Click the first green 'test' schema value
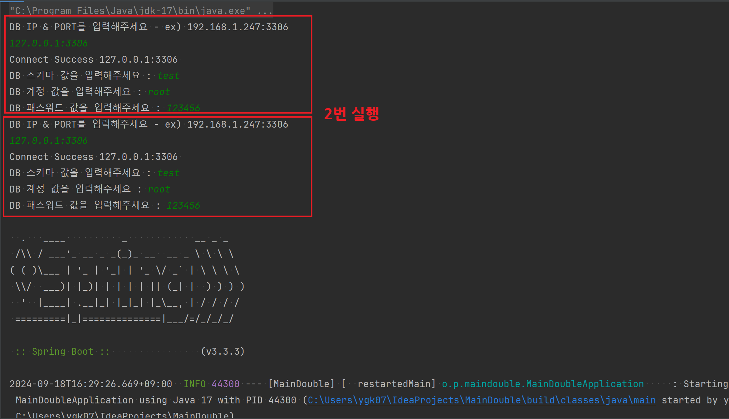 169,76
